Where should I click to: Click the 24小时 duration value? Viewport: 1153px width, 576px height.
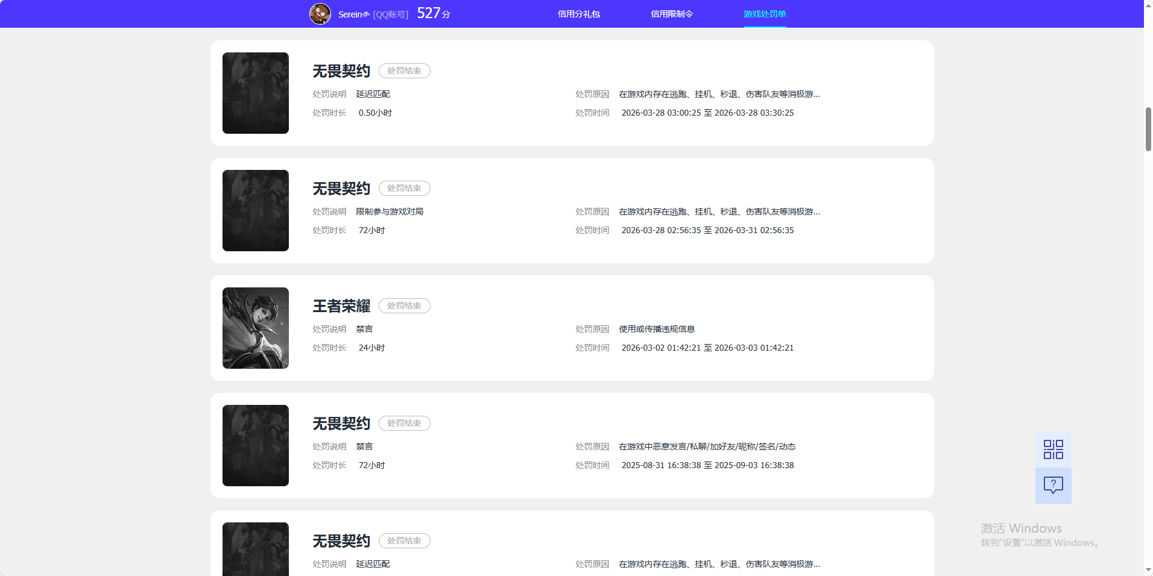point(371,348)
